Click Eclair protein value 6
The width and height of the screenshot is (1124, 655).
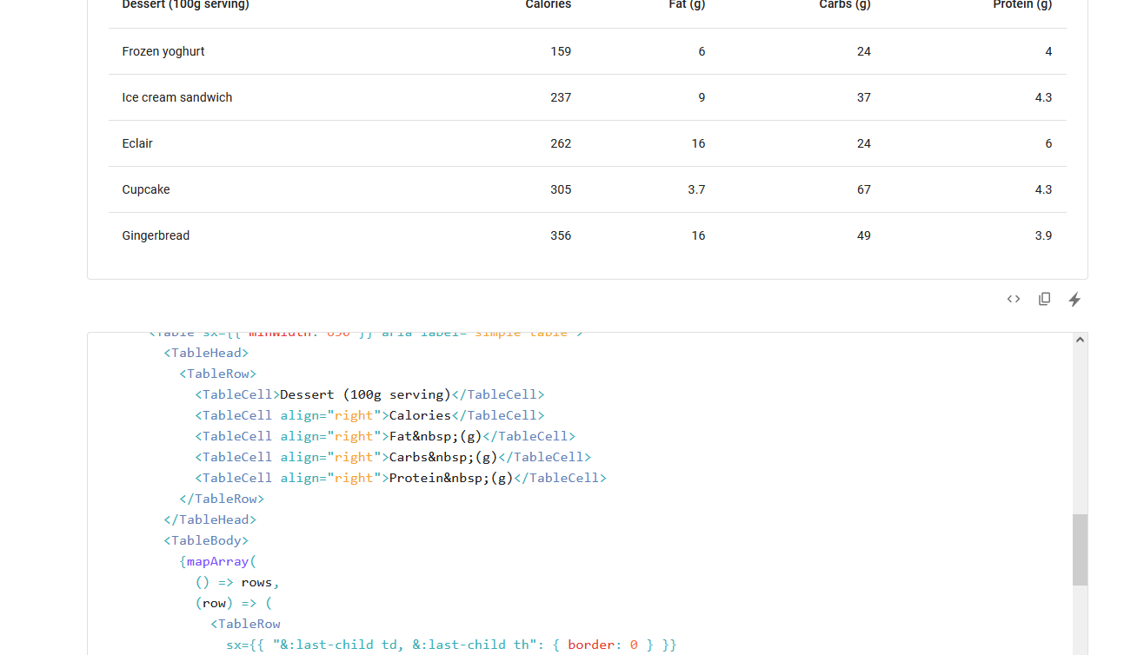[x=1048, y=143]
